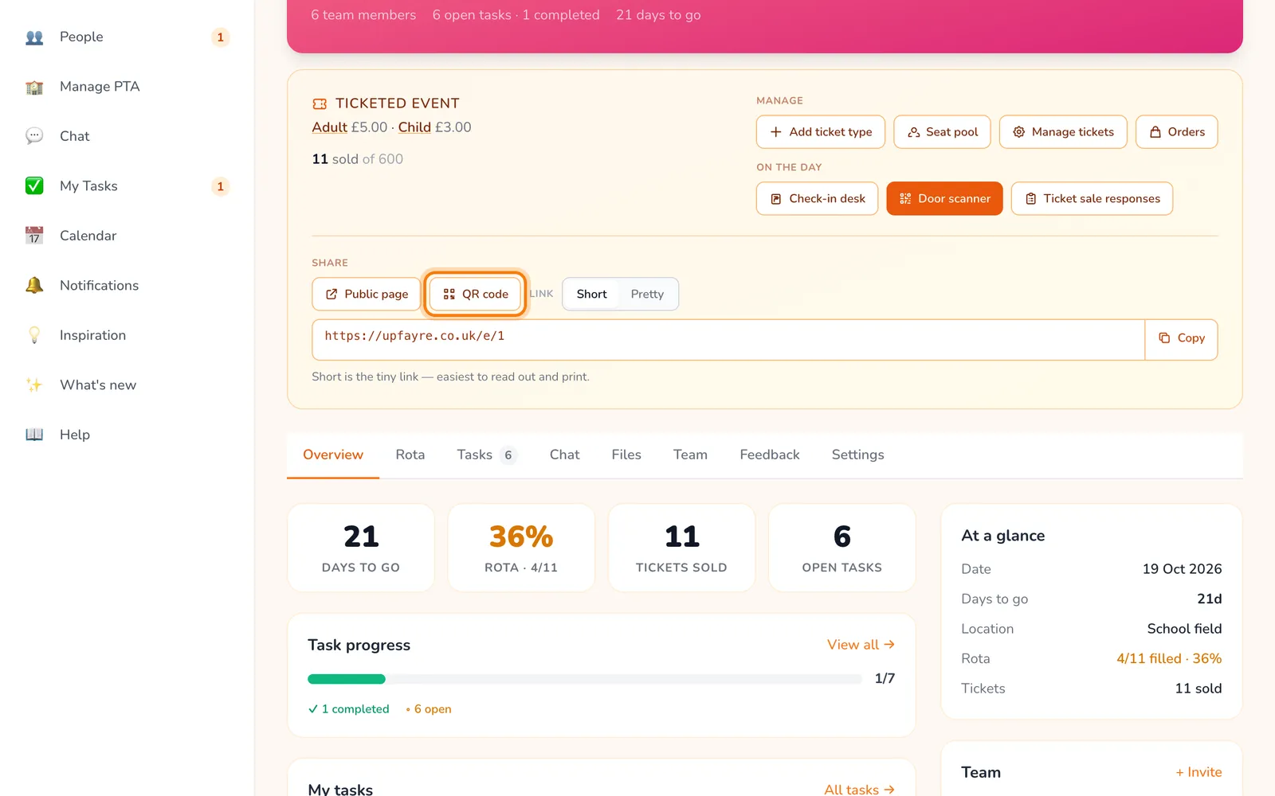Switch the link style to Pretty
Viewport: 1275px width, 796px height.
(647, 295)
